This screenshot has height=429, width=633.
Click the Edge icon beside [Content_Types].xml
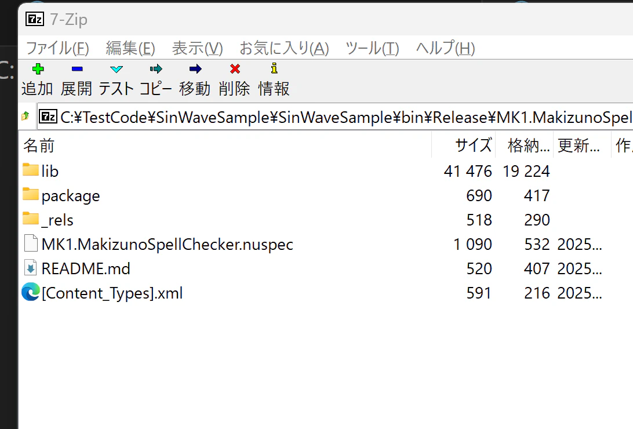[x=31, y=292]
